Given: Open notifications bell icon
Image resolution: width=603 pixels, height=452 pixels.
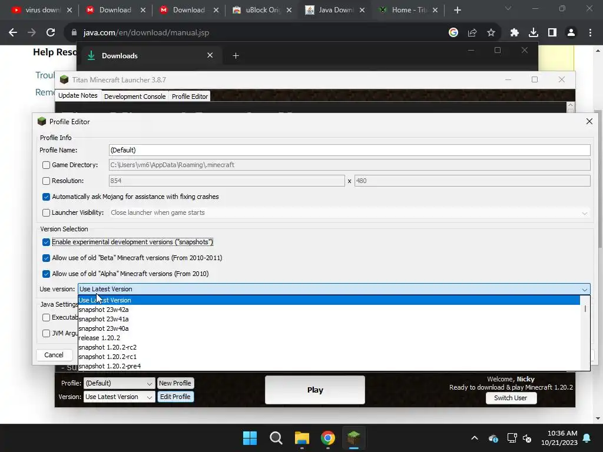Looking at the screenshot, I should (587, 438).
